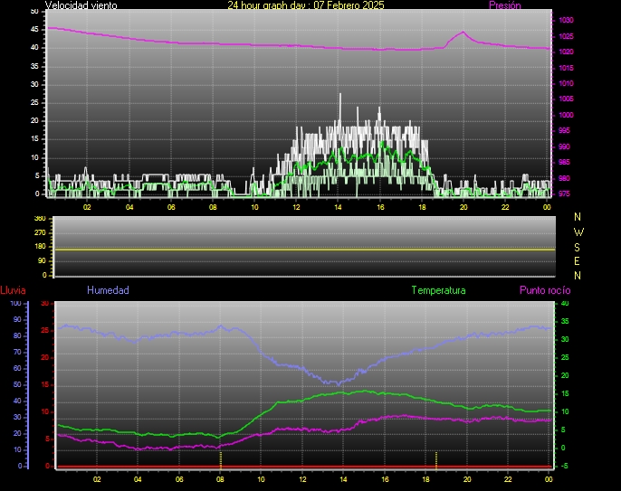
Task: Click the red 25 rain axis value
Action: (x=44, y=330)
